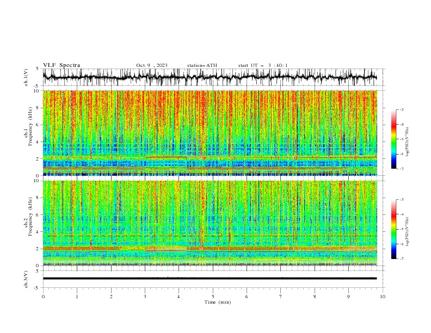Click the ch.2 frequency tick "2"
The width and height of the screenshot is (431, 333).
pos(38,248)
